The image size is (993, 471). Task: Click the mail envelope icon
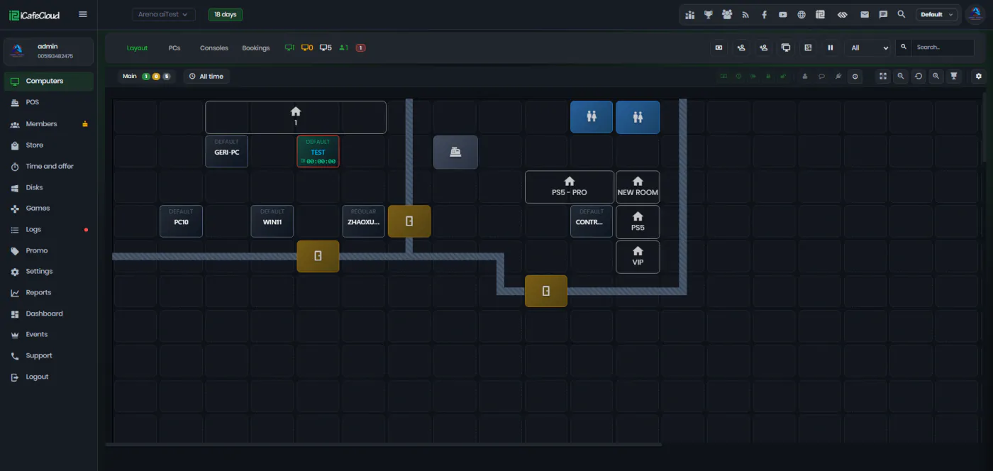tap(864, 14)
